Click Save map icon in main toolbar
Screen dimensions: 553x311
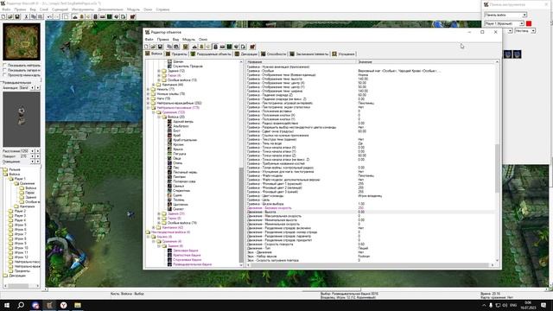[16, 17]
